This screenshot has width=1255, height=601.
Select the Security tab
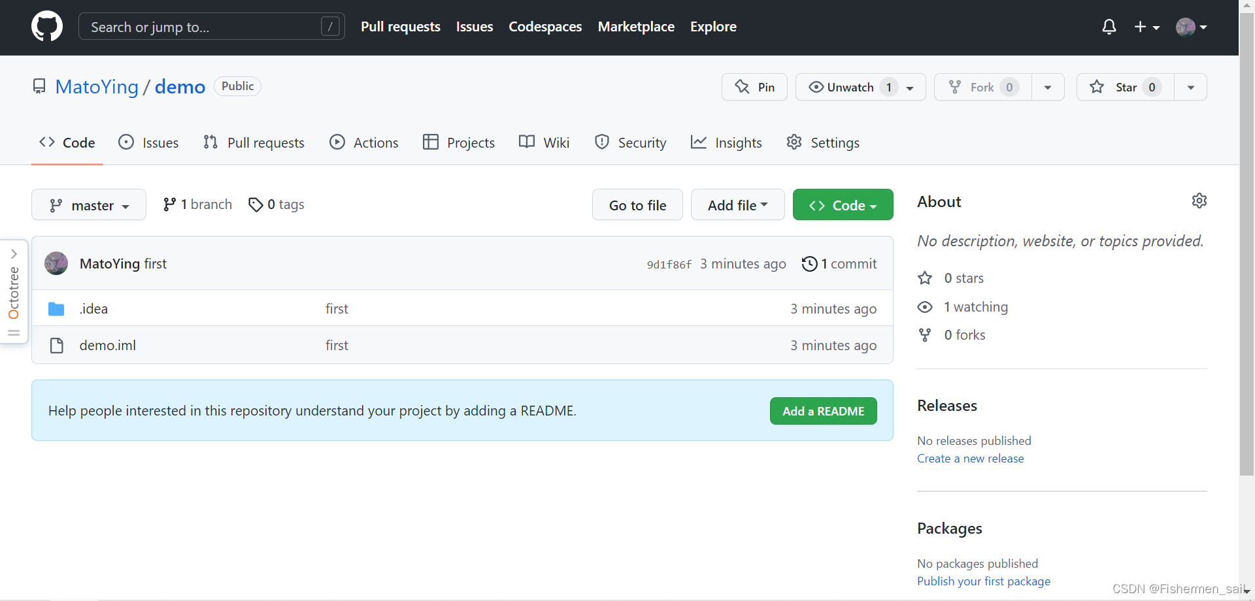[631, 142]
